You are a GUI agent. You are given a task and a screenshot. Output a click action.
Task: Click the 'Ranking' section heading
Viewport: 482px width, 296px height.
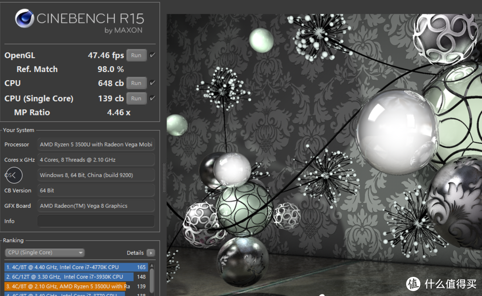pyautogui.click(x=13, y=240)
